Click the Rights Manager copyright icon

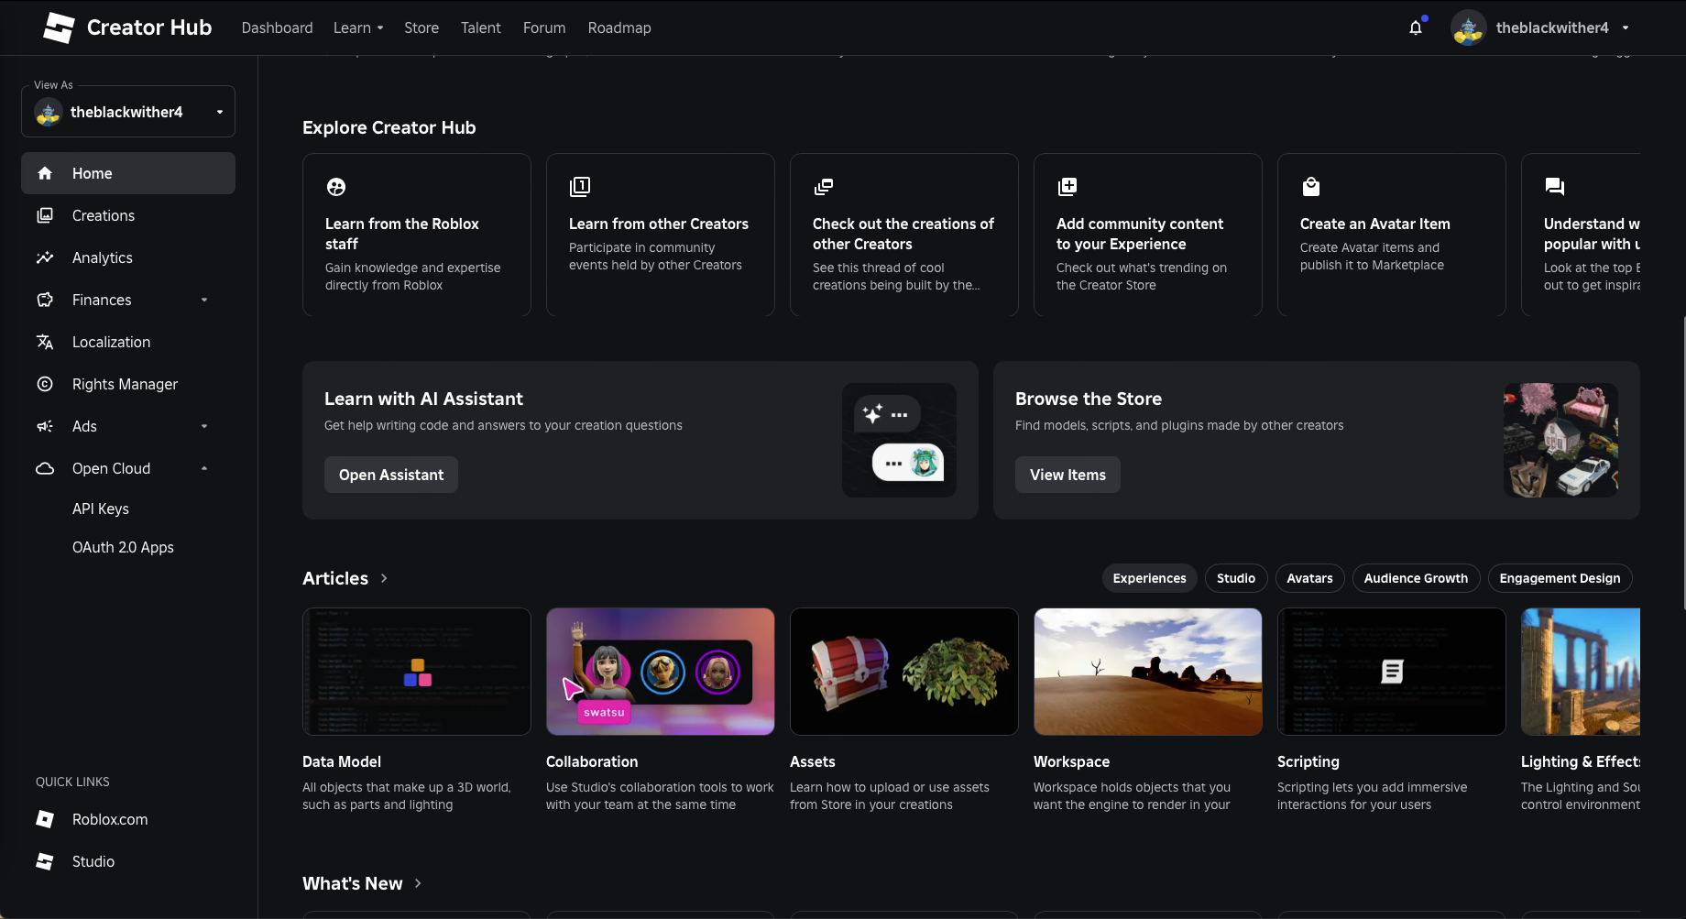[x=44, y=384]
